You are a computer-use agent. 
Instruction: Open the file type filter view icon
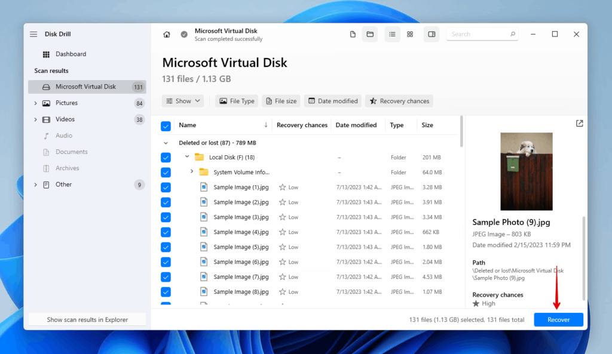pos(353,34)
